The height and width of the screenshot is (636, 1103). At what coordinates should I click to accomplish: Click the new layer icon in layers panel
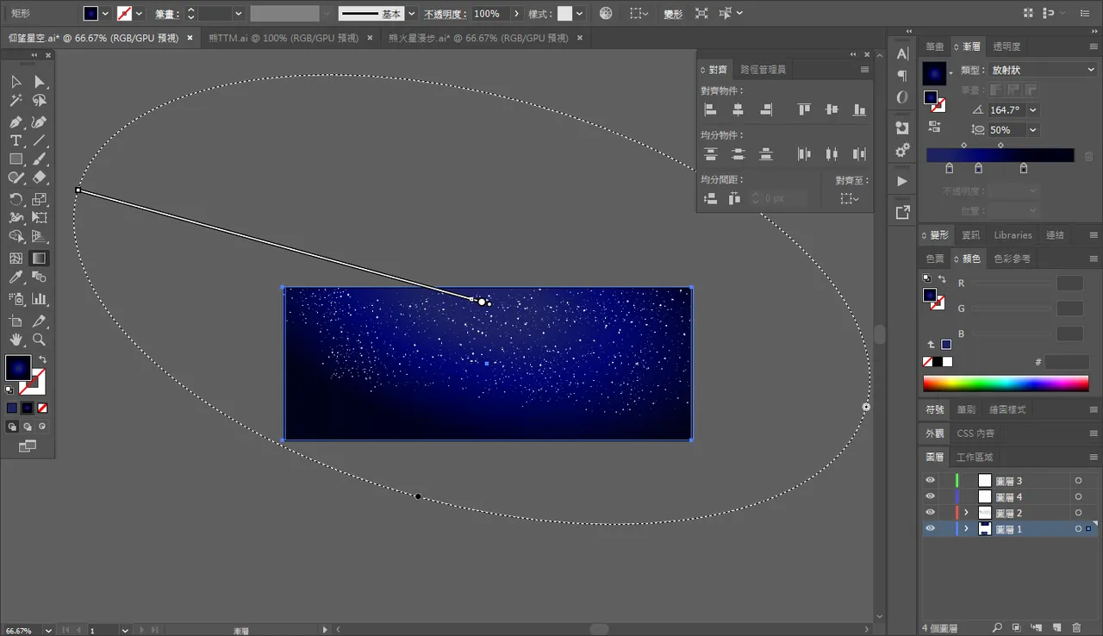point(1057,628)
